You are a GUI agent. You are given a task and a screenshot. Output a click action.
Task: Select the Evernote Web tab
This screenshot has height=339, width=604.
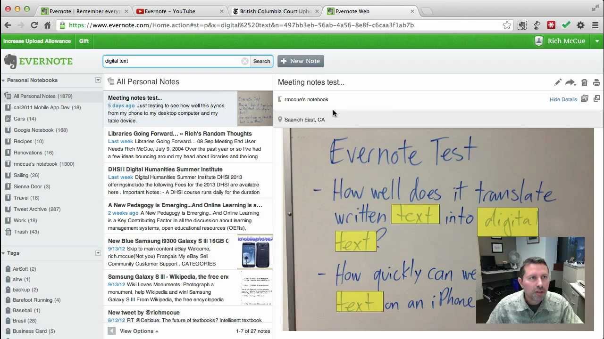[371, 11]
